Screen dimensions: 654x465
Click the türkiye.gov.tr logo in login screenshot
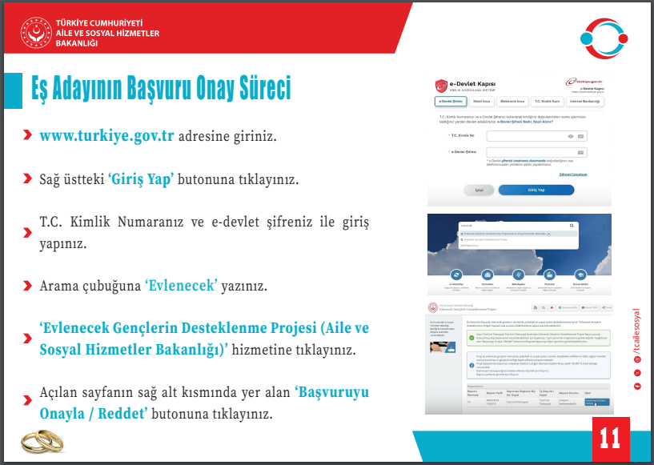click(x=584, y=82)
